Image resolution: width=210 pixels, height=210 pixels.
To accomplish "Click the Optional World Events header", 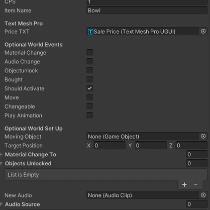I will click(34, 45).
